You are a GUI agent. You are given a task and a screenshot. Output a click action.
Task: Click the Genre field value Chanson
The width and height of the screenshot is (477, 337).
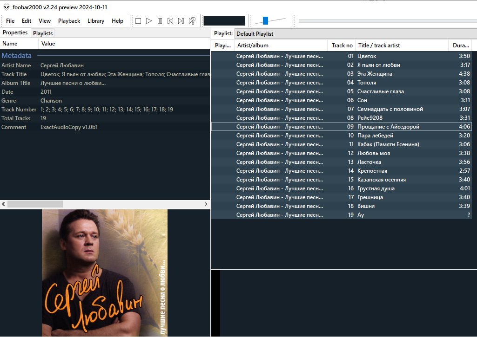pyautogui.click(x=51, y=101)
